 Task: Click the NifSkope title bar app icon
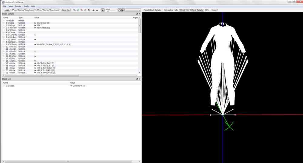coord(3,2)
